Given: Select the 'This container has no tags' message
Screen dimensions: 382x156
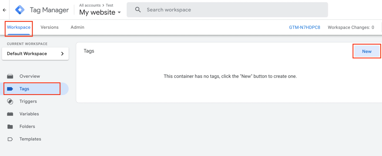Looking at the screenshot, I should (x=230, y=76).
